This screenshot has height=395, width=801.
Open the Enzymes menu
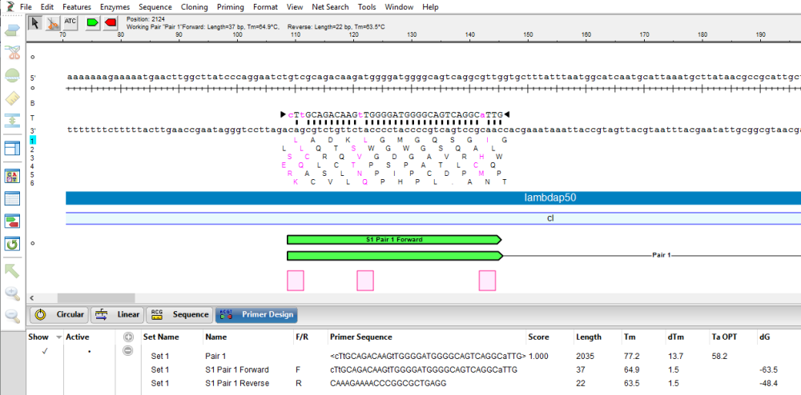coord(115,7)
